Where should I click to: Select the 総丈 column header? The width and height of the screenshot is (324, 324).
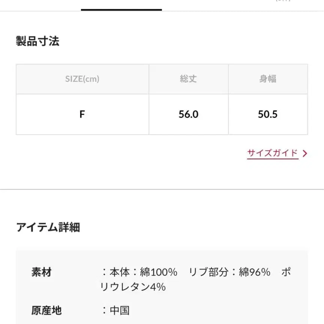point(189,79)
